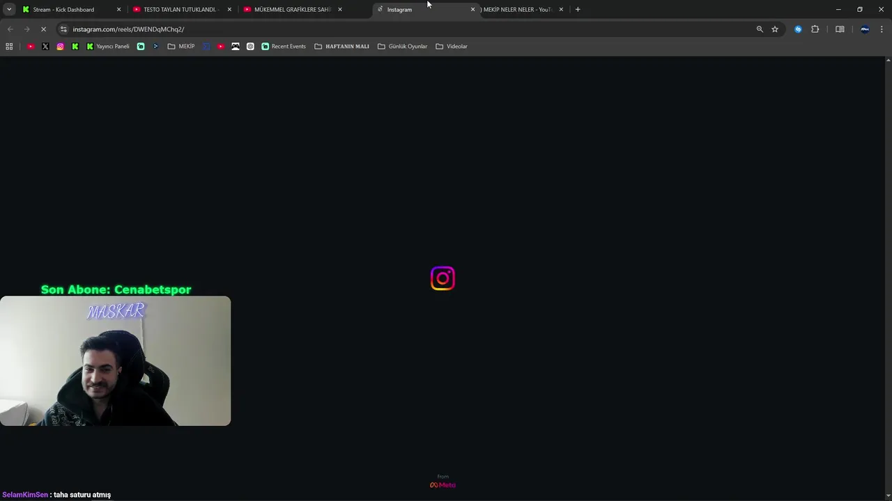View site information icon in address bar
This screenshot has width=892, height=501.
click(63, 29)
